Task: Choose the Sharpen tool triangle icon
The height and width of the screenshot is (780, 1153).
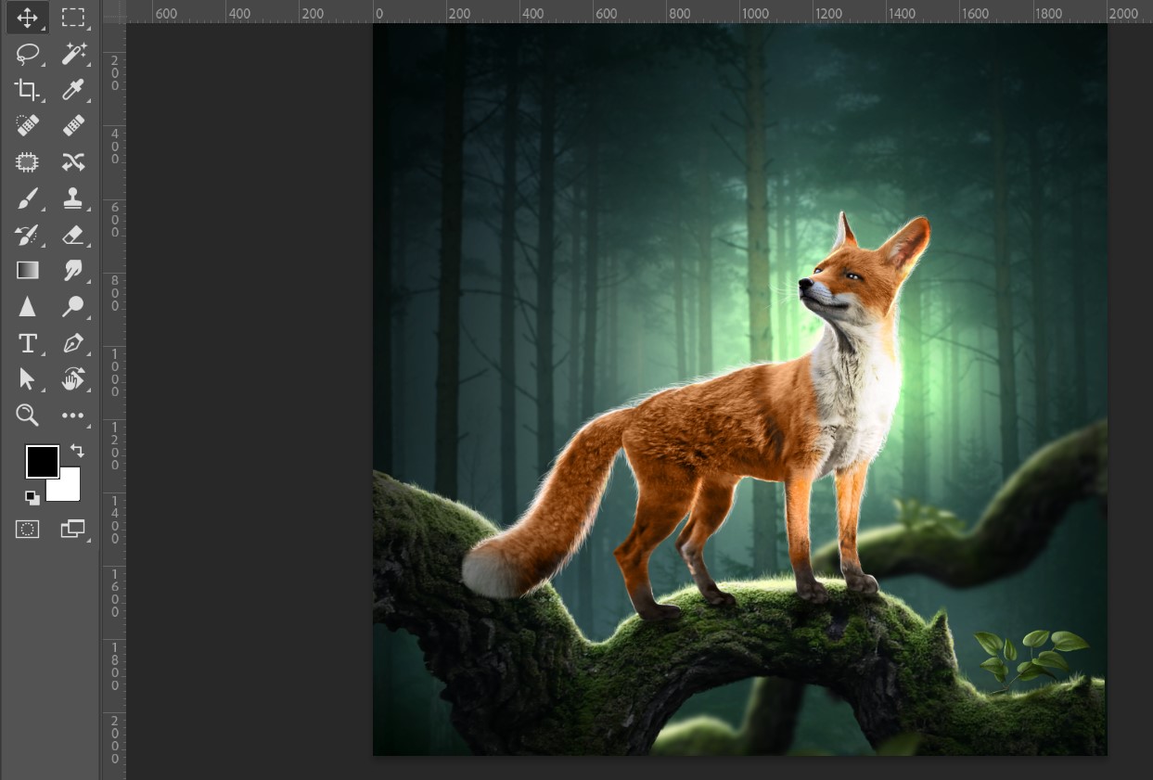Action: (x=28, y=307)
